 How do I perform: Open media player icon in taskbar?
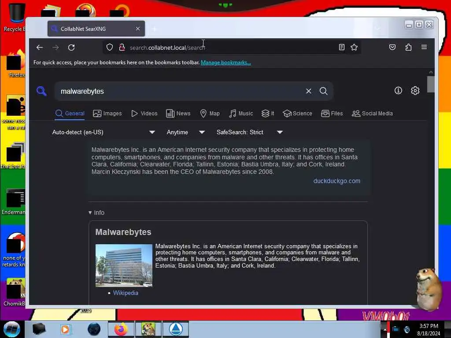tap(65, 329)
